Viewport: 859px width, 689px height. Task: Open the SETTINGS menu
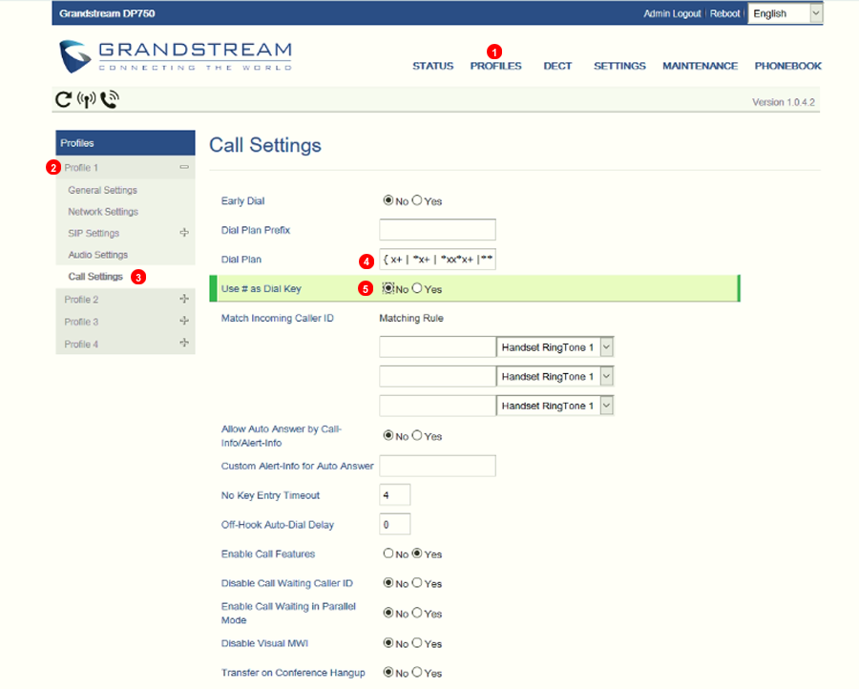click(619, 66)
